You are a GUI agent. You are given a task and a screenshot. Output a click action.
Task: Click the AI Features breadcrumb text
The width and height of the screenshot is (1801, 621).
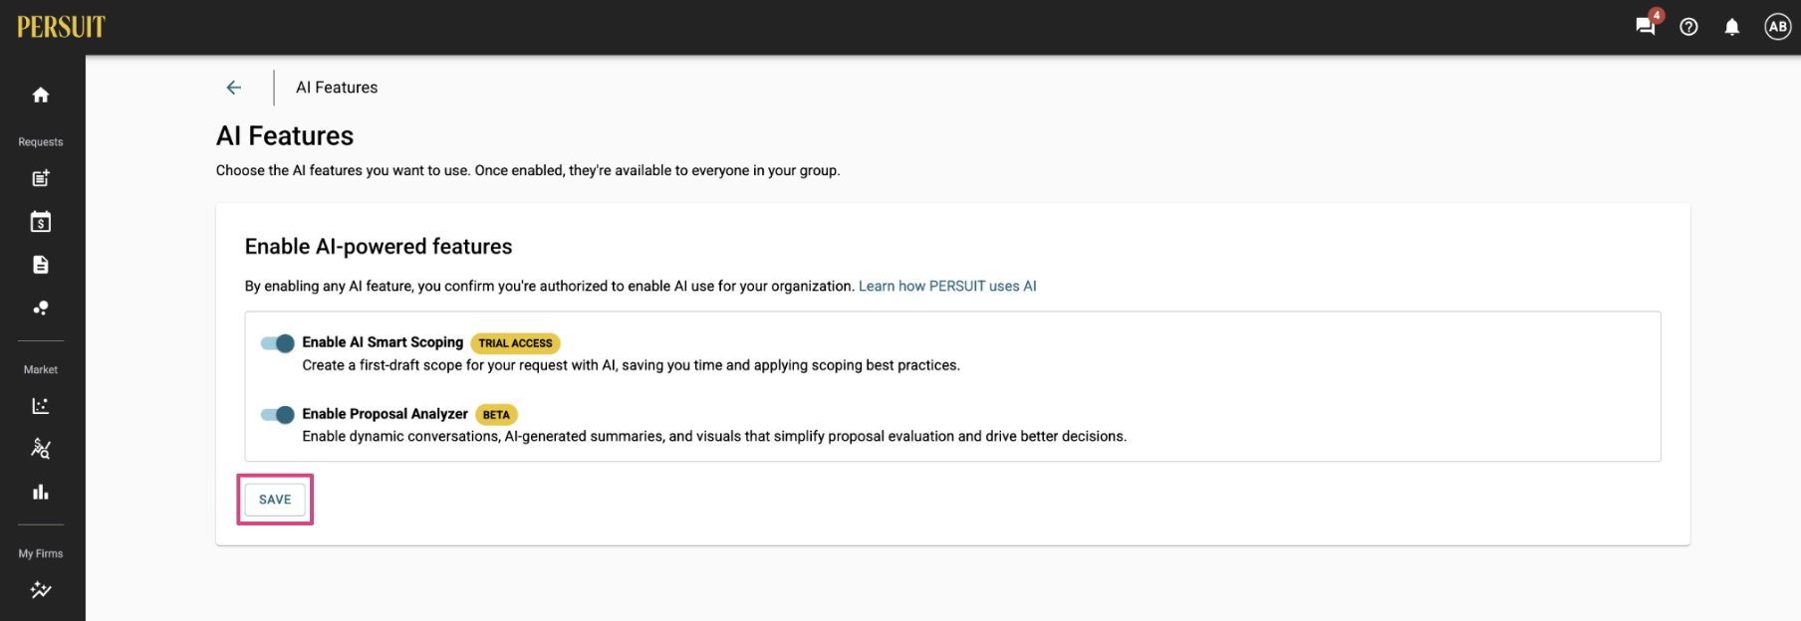[x=337, y=88]
